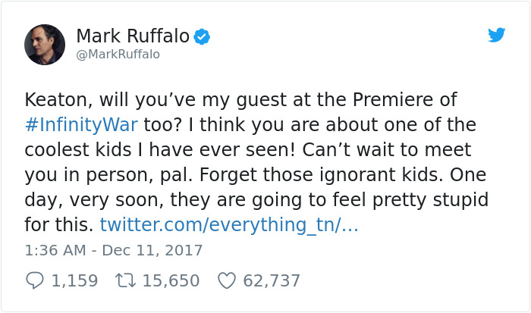Viewport: 531px width, 313px height.
Task: Click the reply speech bubble icon
Action: 34,280
